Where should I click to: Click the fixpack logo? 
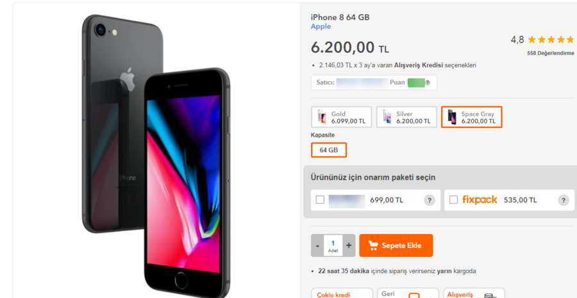click(x=480, y=200)
